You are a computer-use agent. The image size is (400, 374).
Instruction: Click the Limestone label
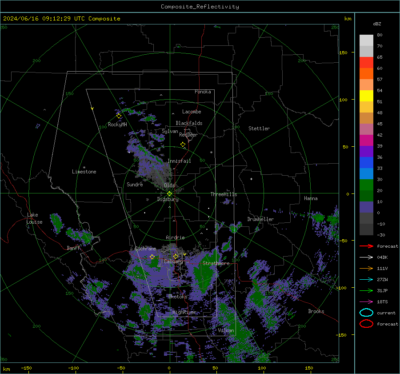tap(84, 172)
